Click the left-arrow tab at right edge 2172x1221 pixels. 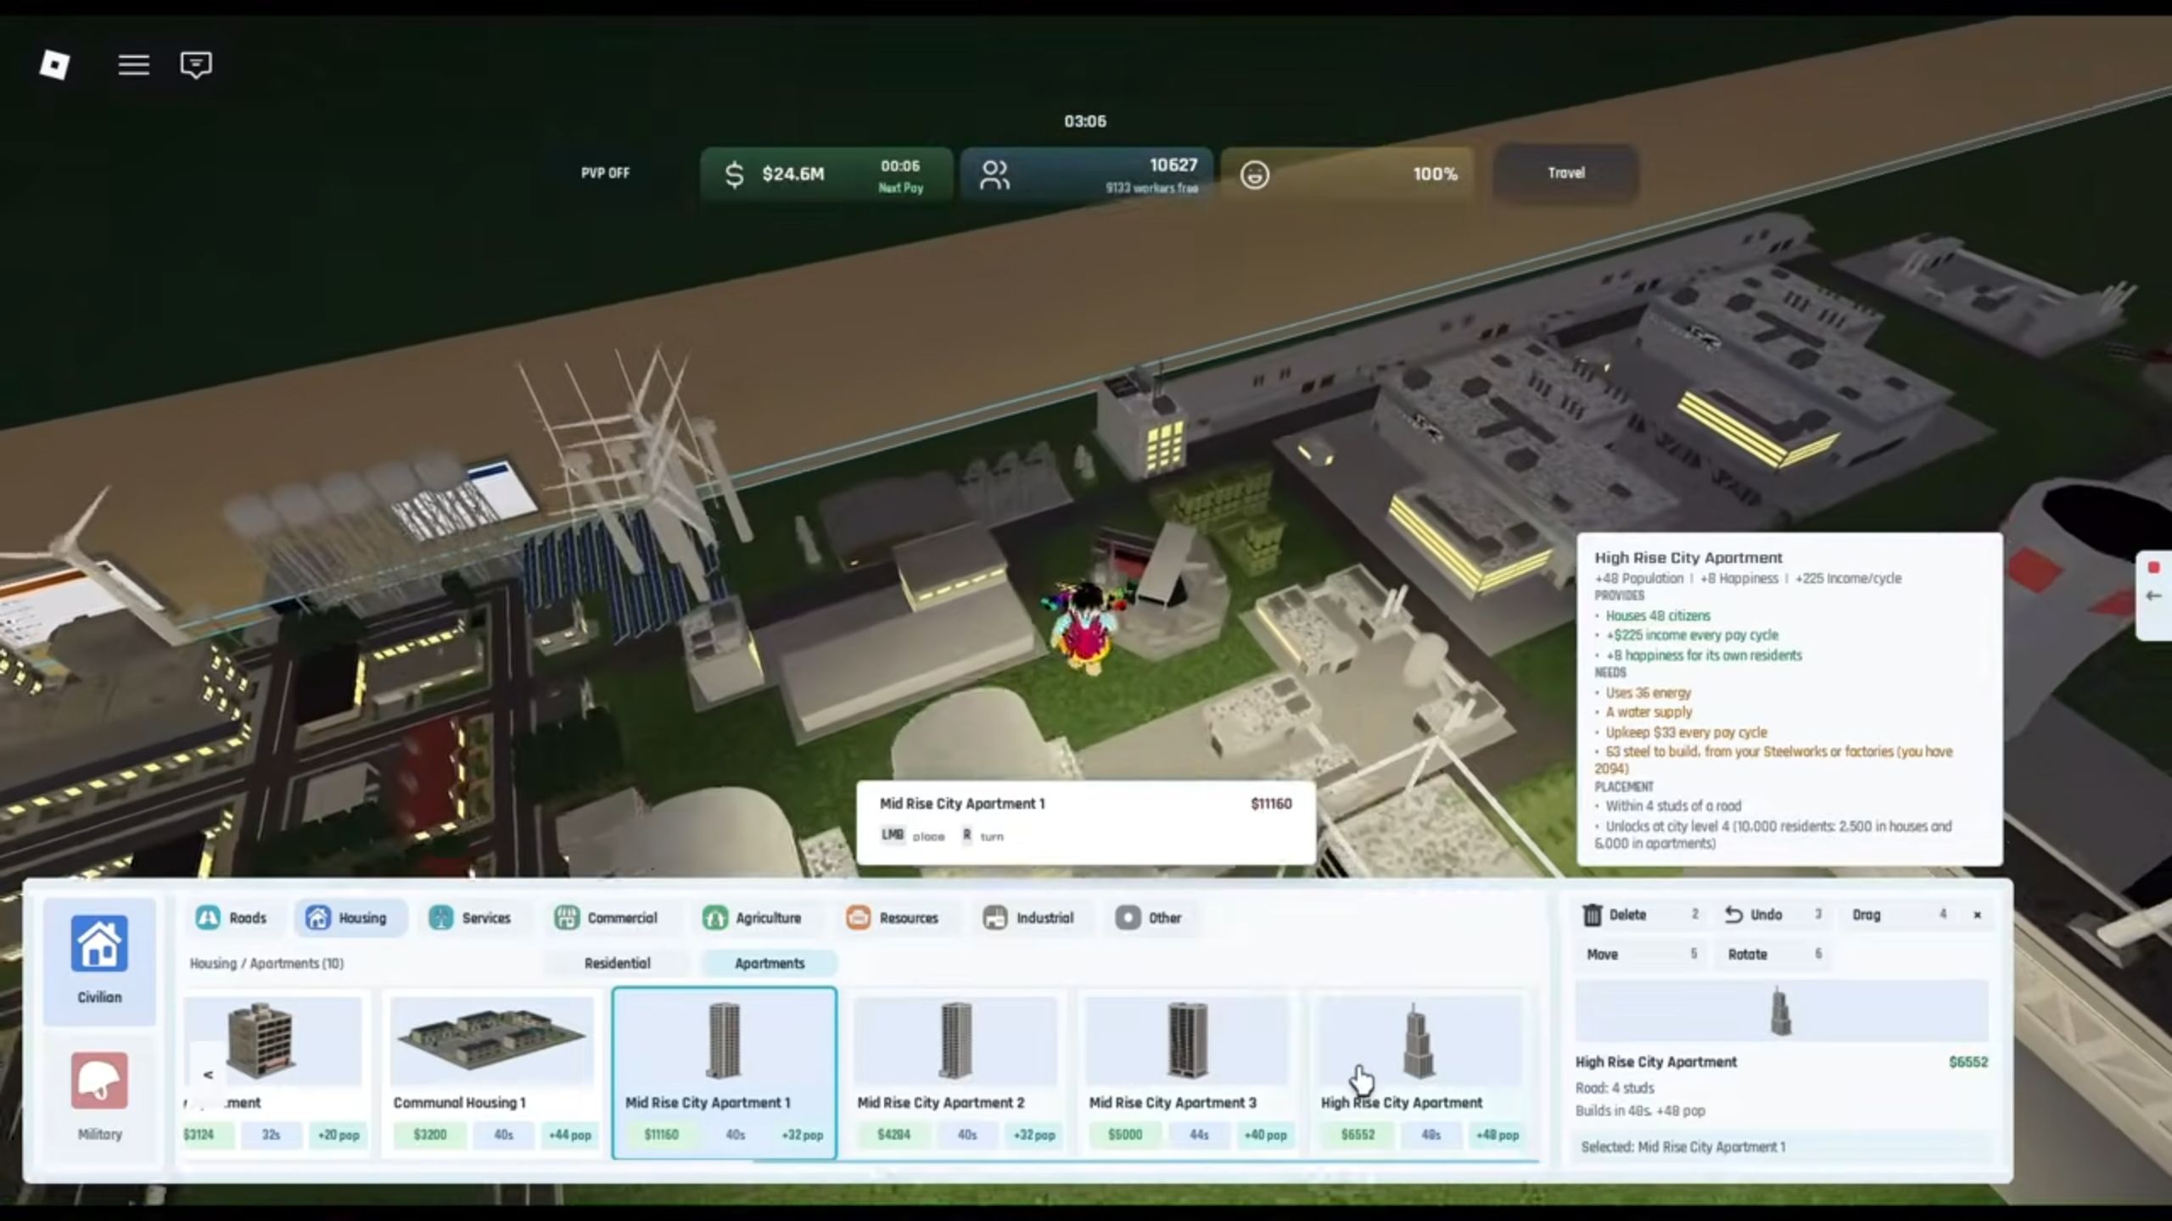[x=2153, y=596]
